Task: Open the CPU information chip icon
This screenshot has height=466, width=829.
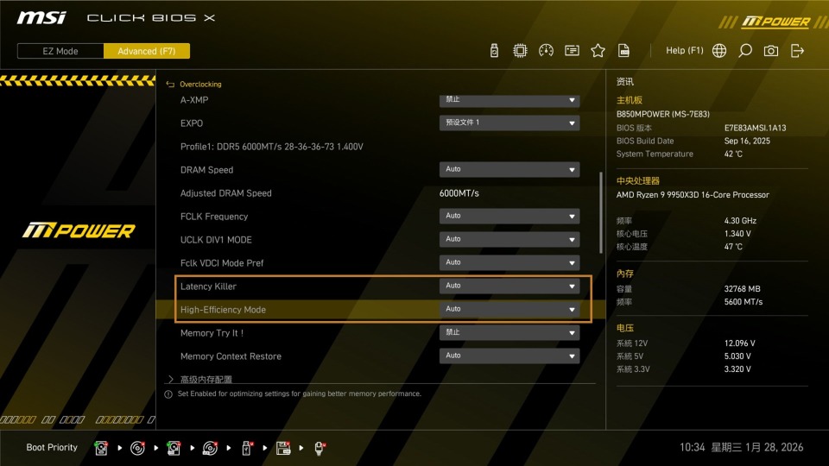Action: coord(520,51)
